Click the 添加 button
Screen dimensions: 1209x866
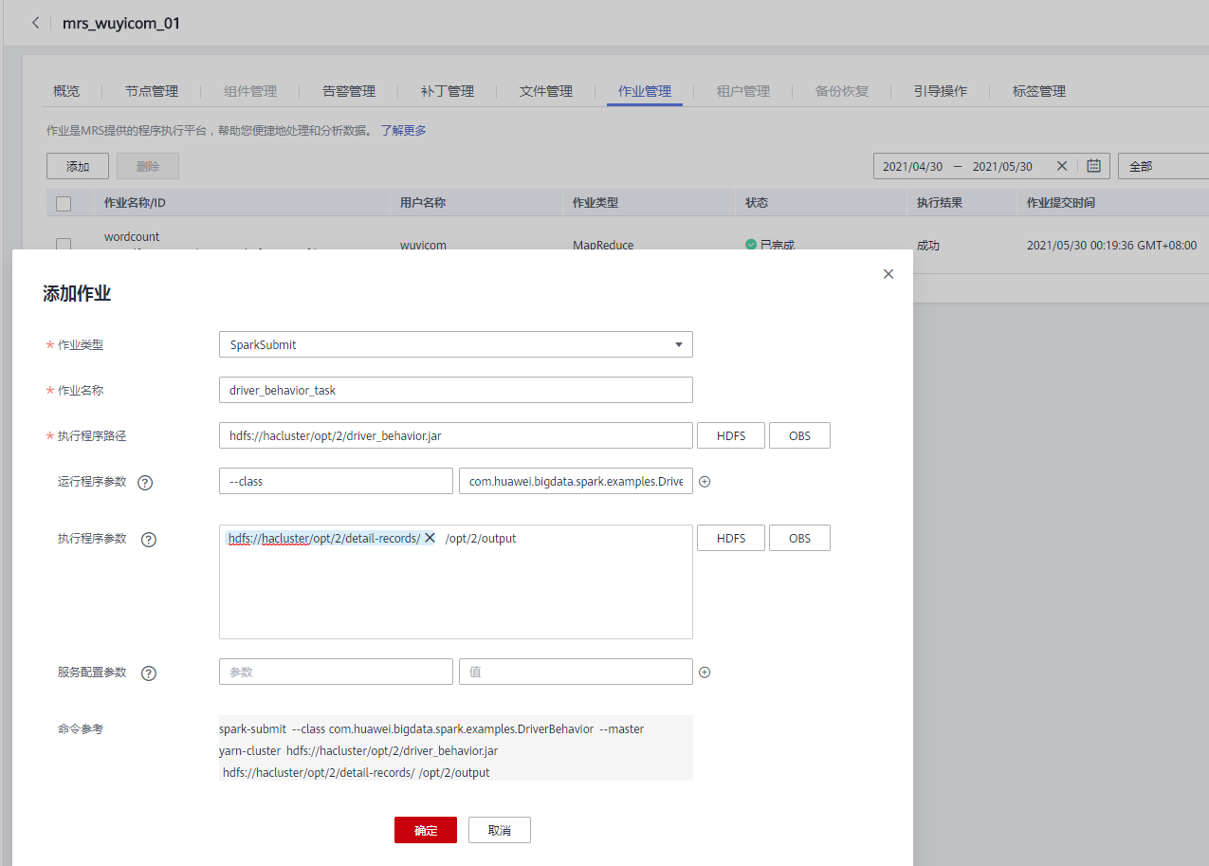pyautogui.click(x=78, y=166)
